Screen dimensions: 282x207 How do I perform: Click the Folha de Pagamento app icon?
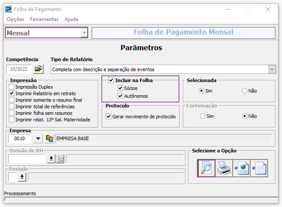(x=8, y=9)
